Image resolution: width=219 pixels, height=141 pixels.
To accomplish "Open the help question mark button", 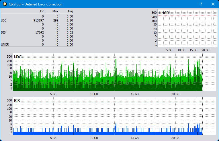I will point(201,4).
